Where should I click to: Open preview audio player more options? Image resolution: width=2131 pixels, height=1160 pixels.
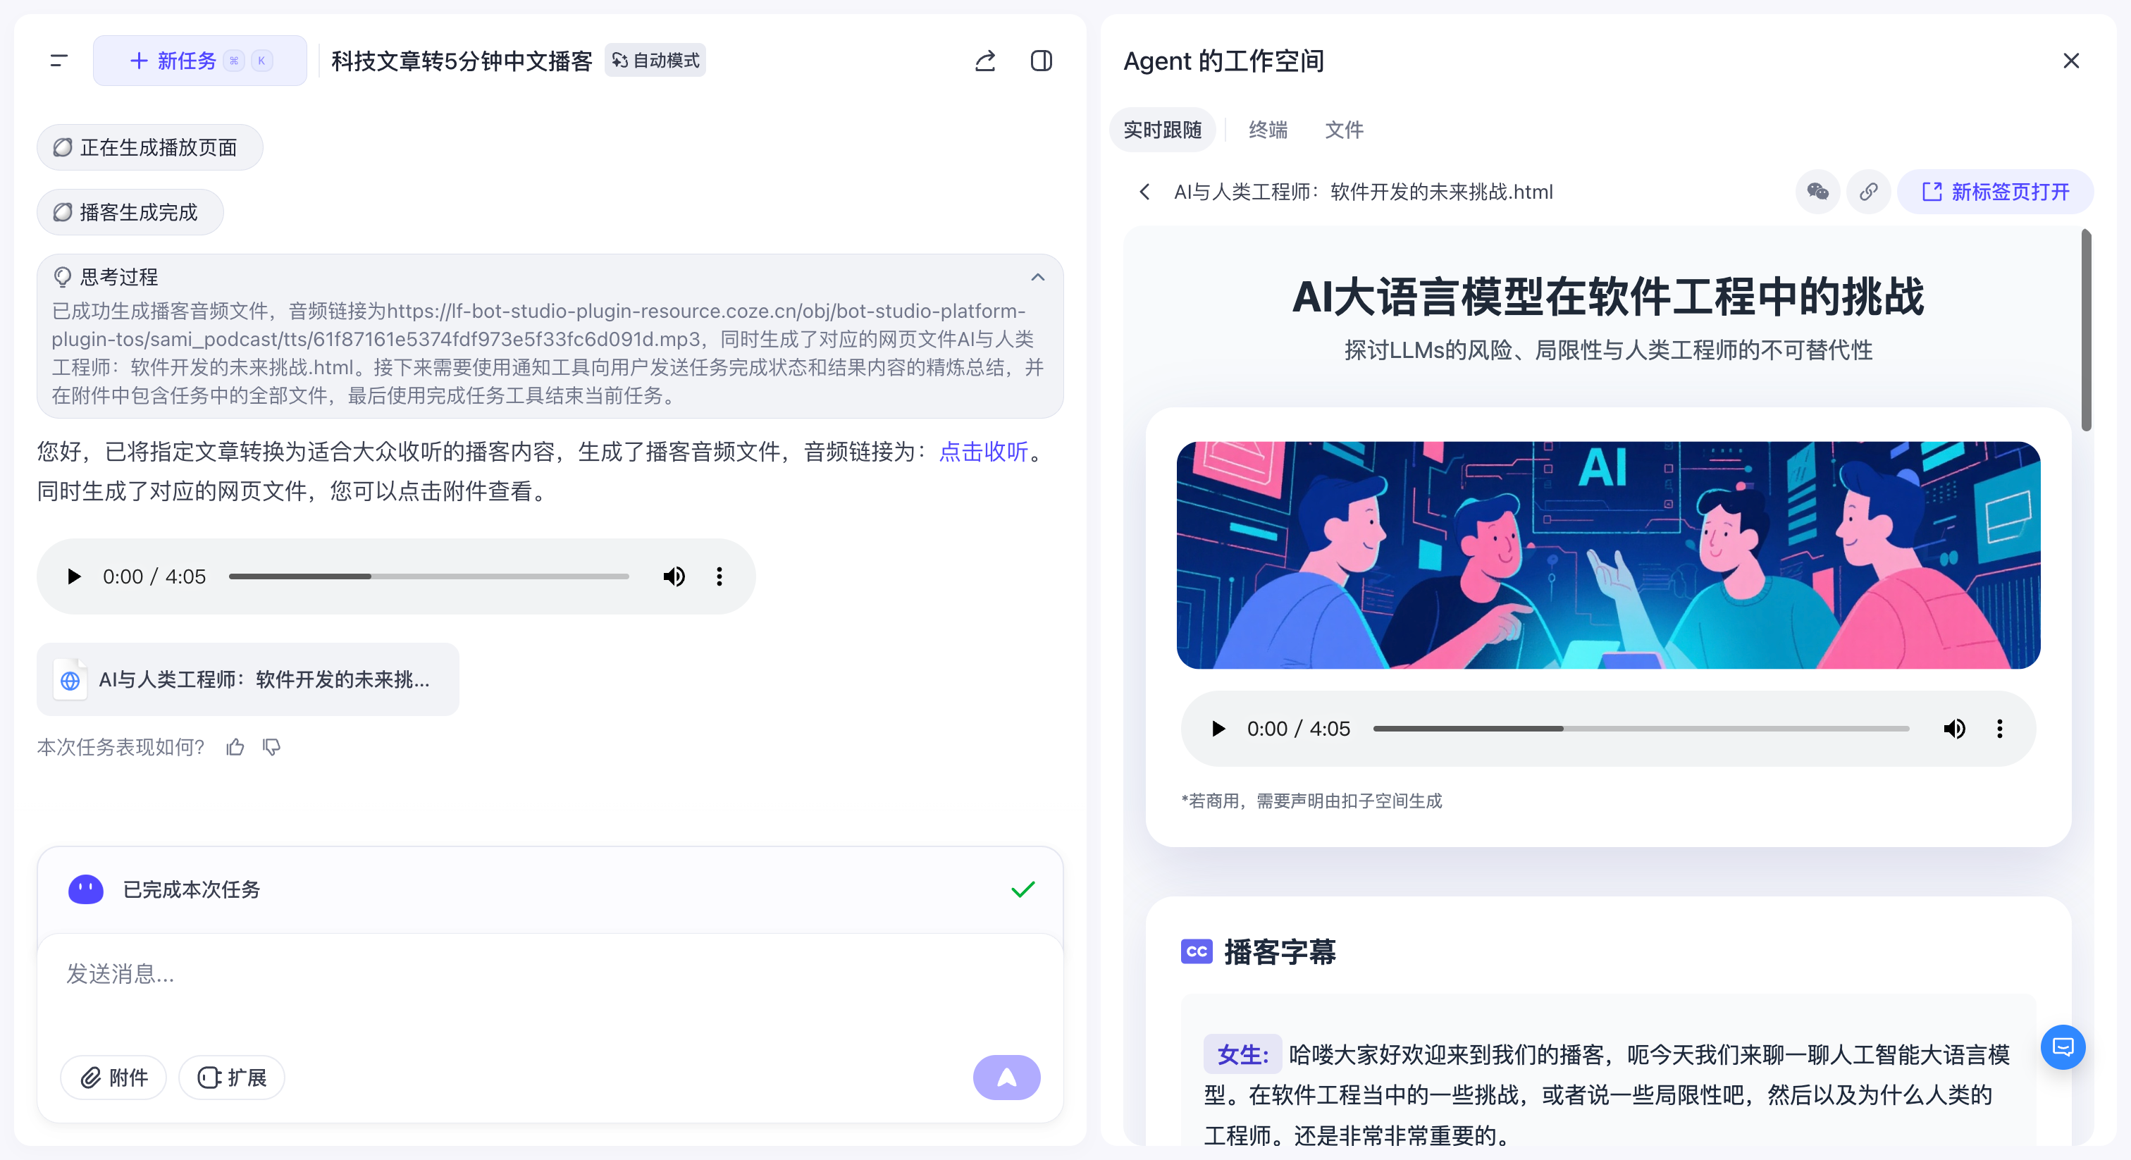point(1999,729)
